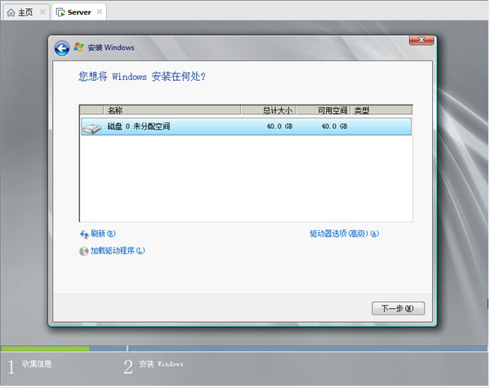Click the refresh arrows icon
490x388 pixels.
[84, 234]
